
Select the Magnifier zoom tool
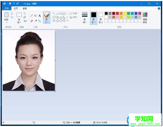pyautogui.click(x=39, y=20)
